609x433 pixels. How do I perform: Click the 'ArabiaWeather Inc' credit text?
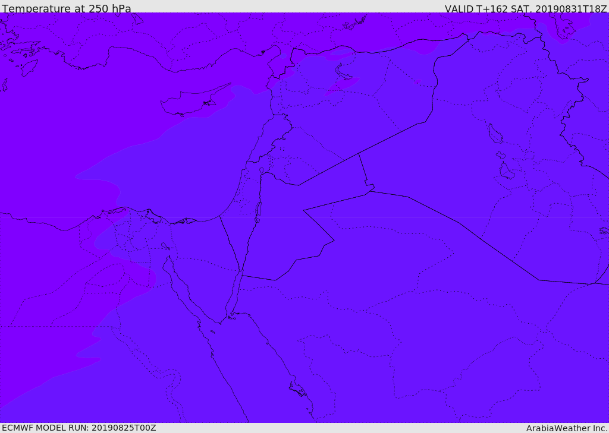pyautogui.click(x=567, y=428)
